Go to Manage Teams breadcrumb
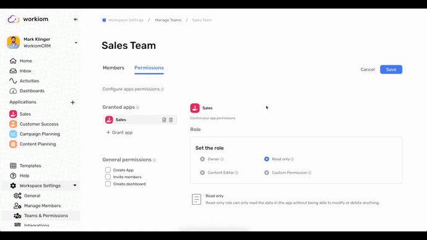The image size is (427, 240). click(x=168, y=20)
